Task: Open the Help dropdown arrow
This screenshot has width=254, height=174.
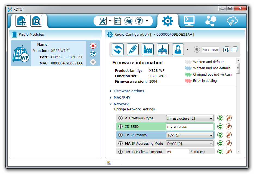Action: pyautogui.click(x=147, y=21)
